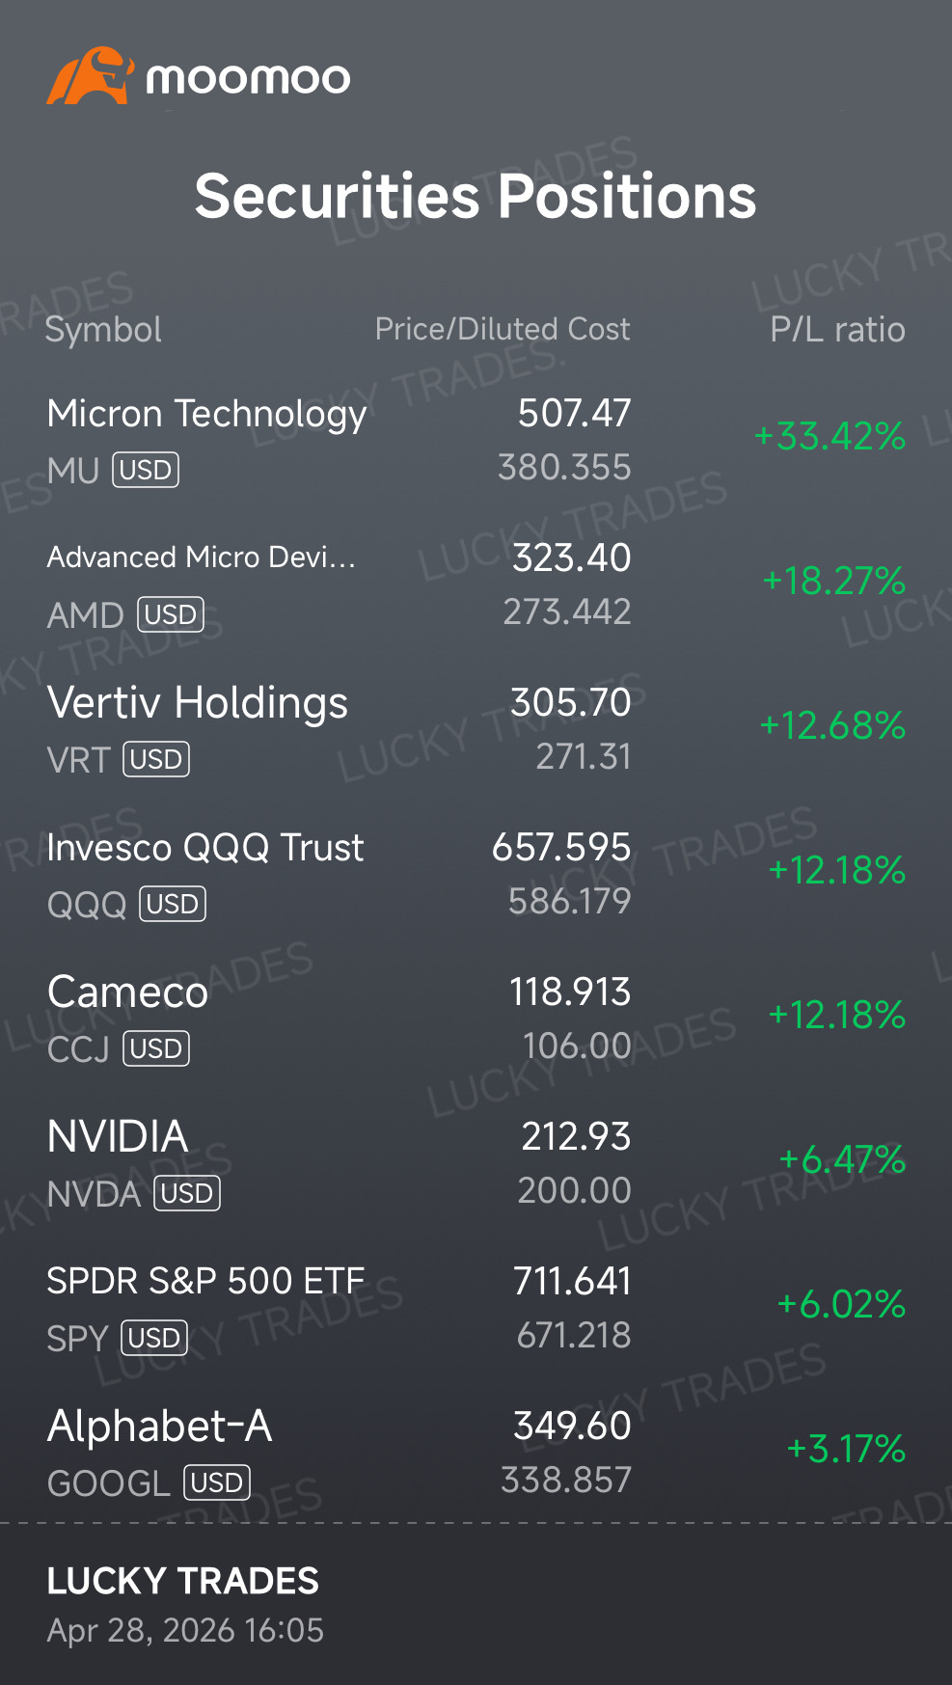Click the moomoo bull logo icon
The width and height of the screenshot is (952, 1685).
tap(90, 76)
